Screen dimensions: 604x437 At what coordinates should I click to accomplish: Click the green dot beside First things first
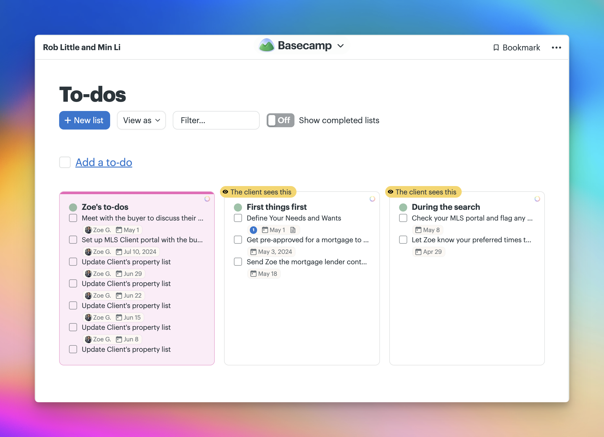238,207
